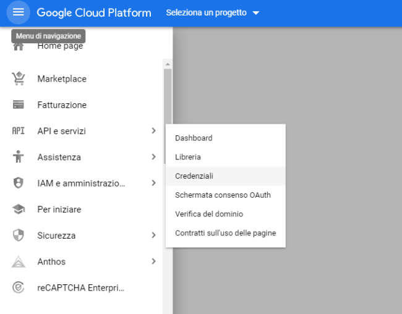Click the scrollbar up arrow in menu

click(x=168, y=64)
